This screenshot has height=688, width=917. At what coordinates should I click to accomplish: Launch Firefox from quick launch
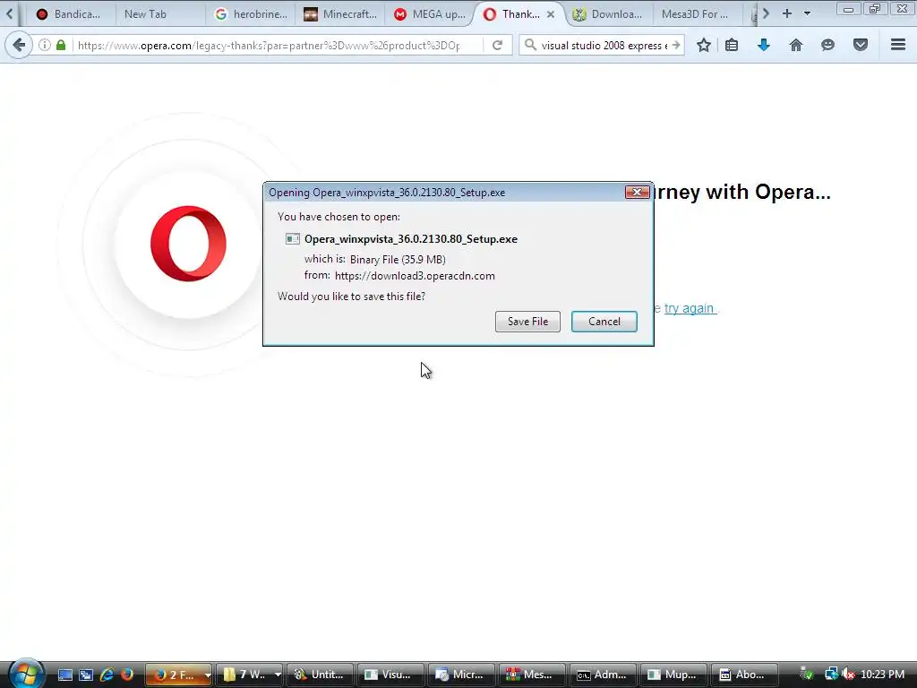click(x=127, y=675)
